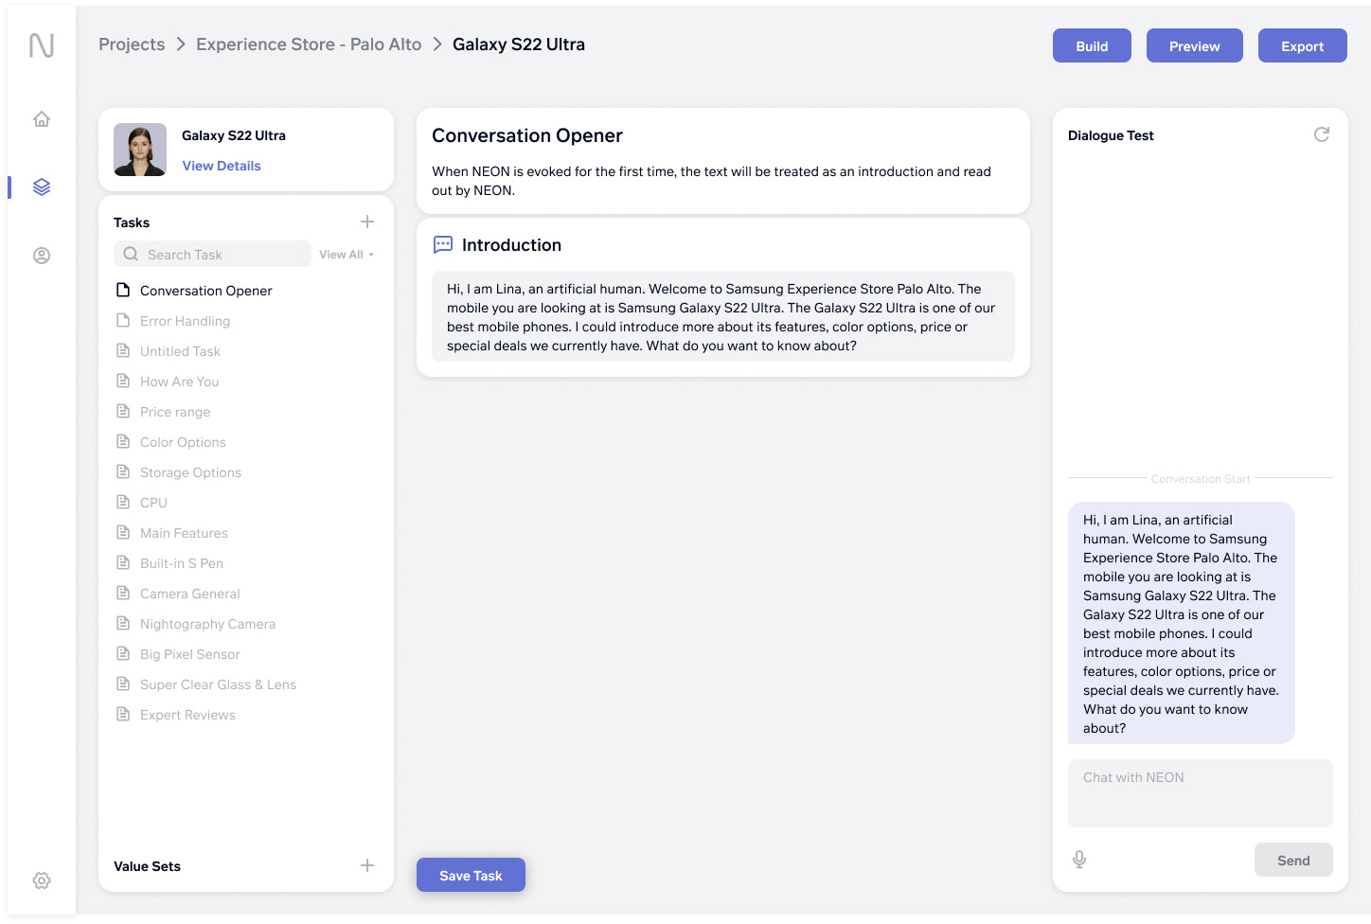
Task: Click the Export button
Action: click(1302, 45)
